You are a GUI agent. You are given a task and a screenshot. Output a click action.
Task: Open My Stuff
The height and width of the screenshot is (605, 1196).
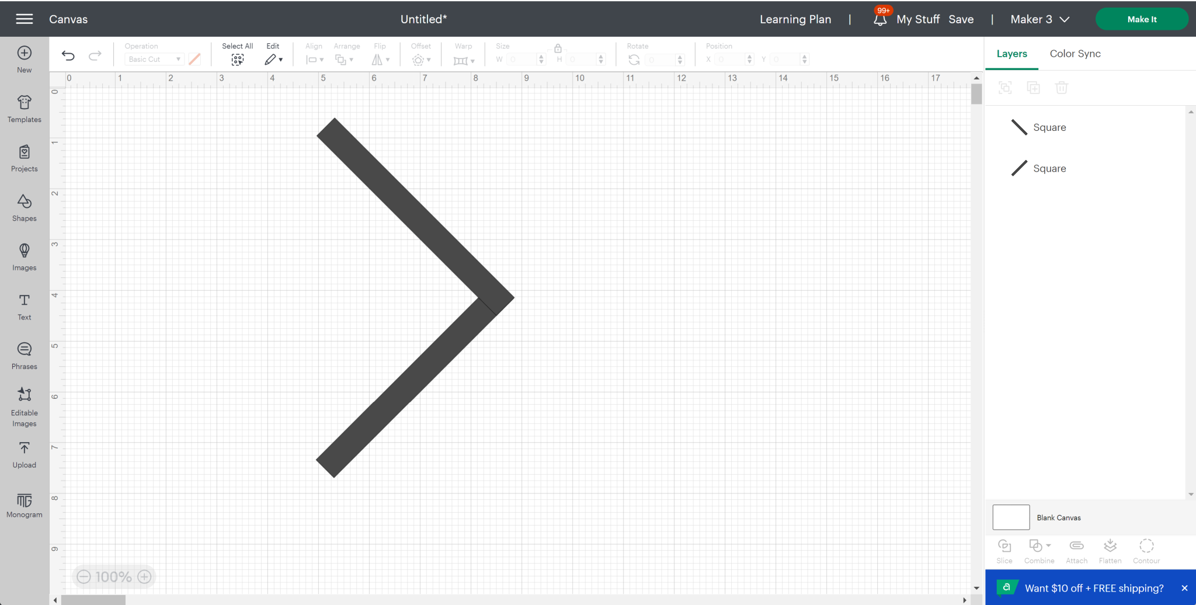pyautogui.click(x=918, y=19)
